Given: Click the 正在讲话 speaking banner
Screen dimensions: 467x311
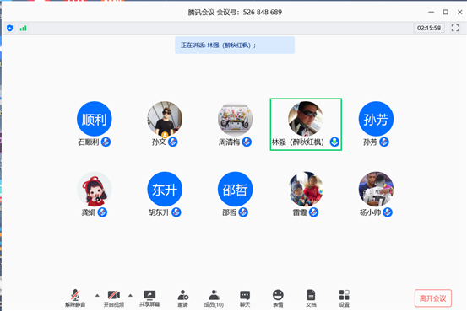Looking at the screenshot, I should [x=235, y=46].
